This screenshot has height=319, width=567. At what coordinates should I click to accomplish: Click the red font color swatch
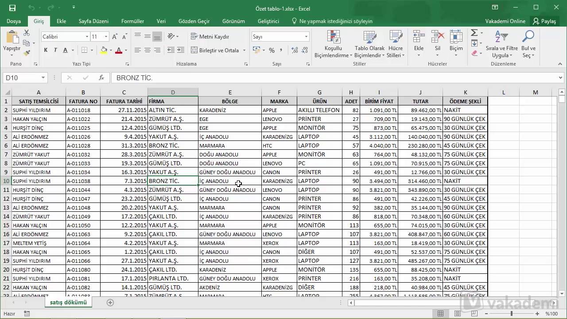(x=118, y=51)
